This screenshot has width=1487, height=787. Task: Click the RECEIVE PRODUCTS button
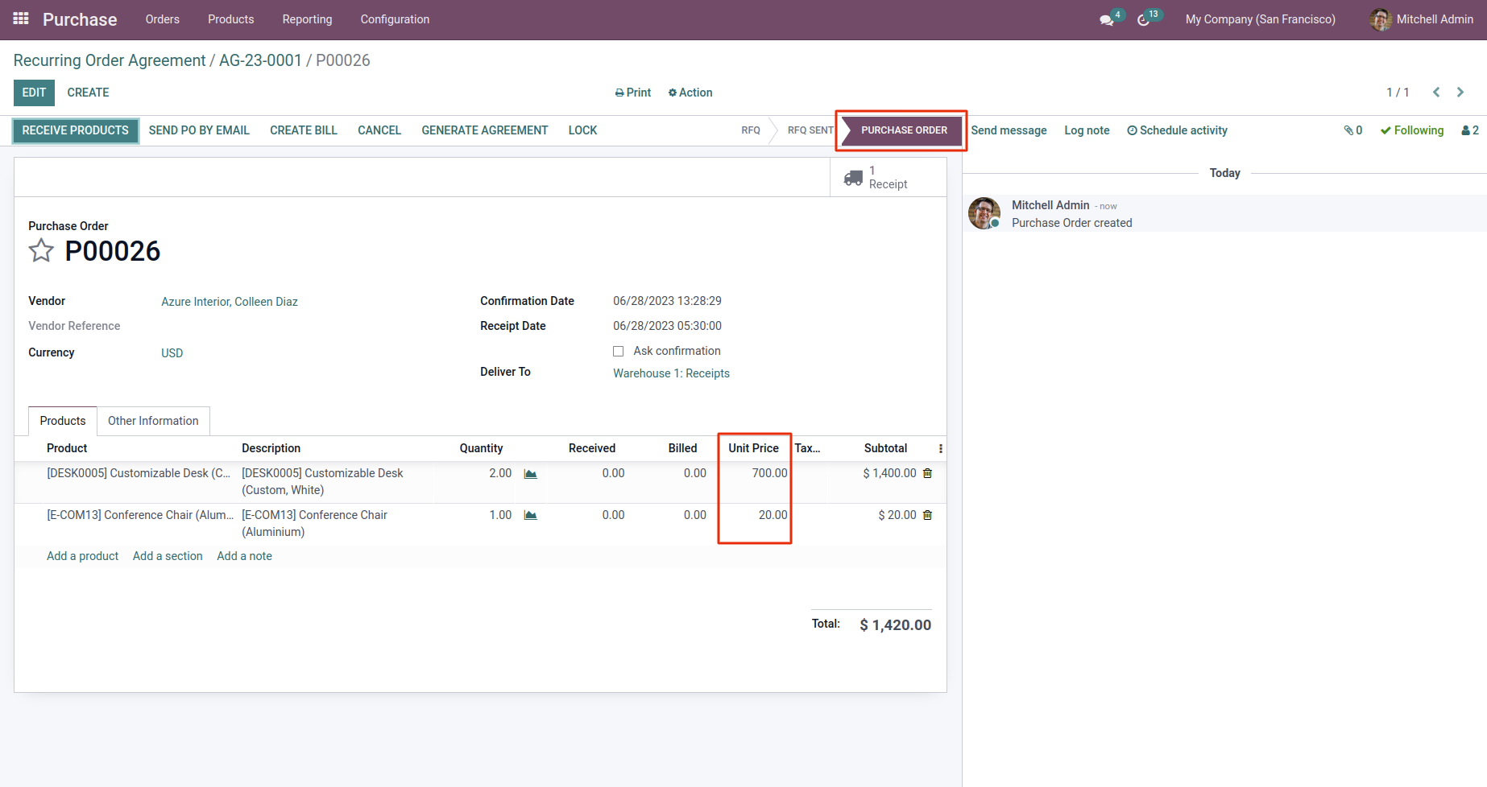tap(76, 130)
